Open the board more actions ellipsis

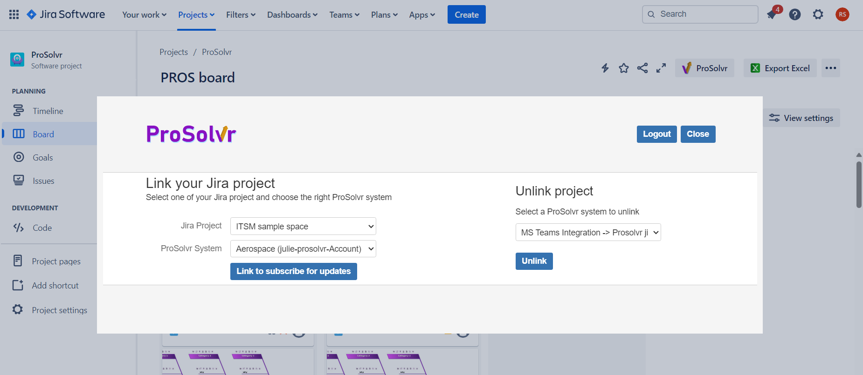pyautogui.click(x=831, y=68)
